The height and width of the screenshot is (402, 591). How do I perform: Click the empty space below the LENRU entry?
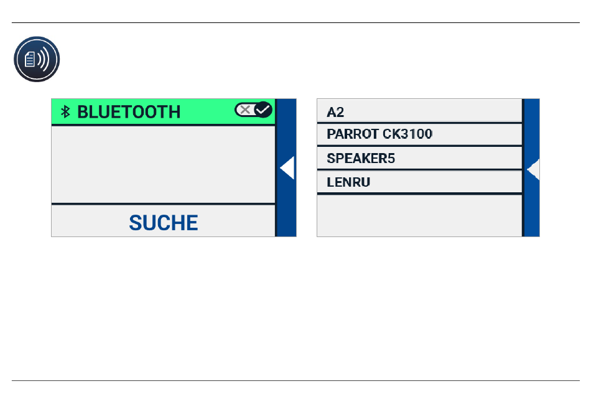(419, 215)
